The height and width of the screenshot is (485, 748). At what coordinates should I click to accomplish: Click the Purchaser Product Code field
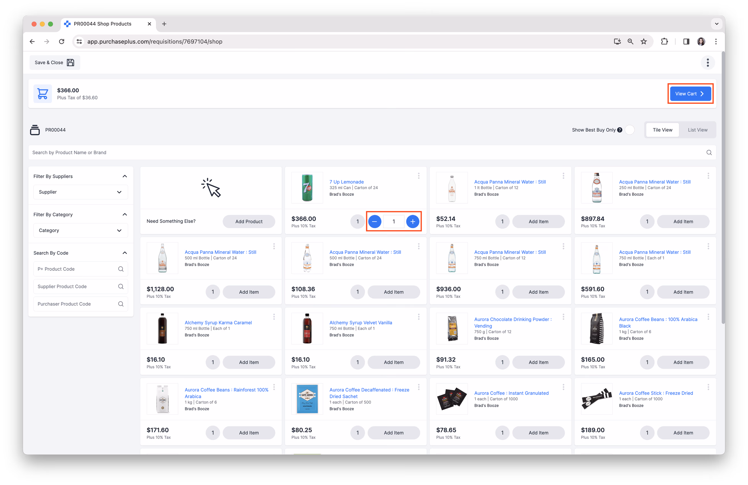pyautogui.click(x=81, y=304)
